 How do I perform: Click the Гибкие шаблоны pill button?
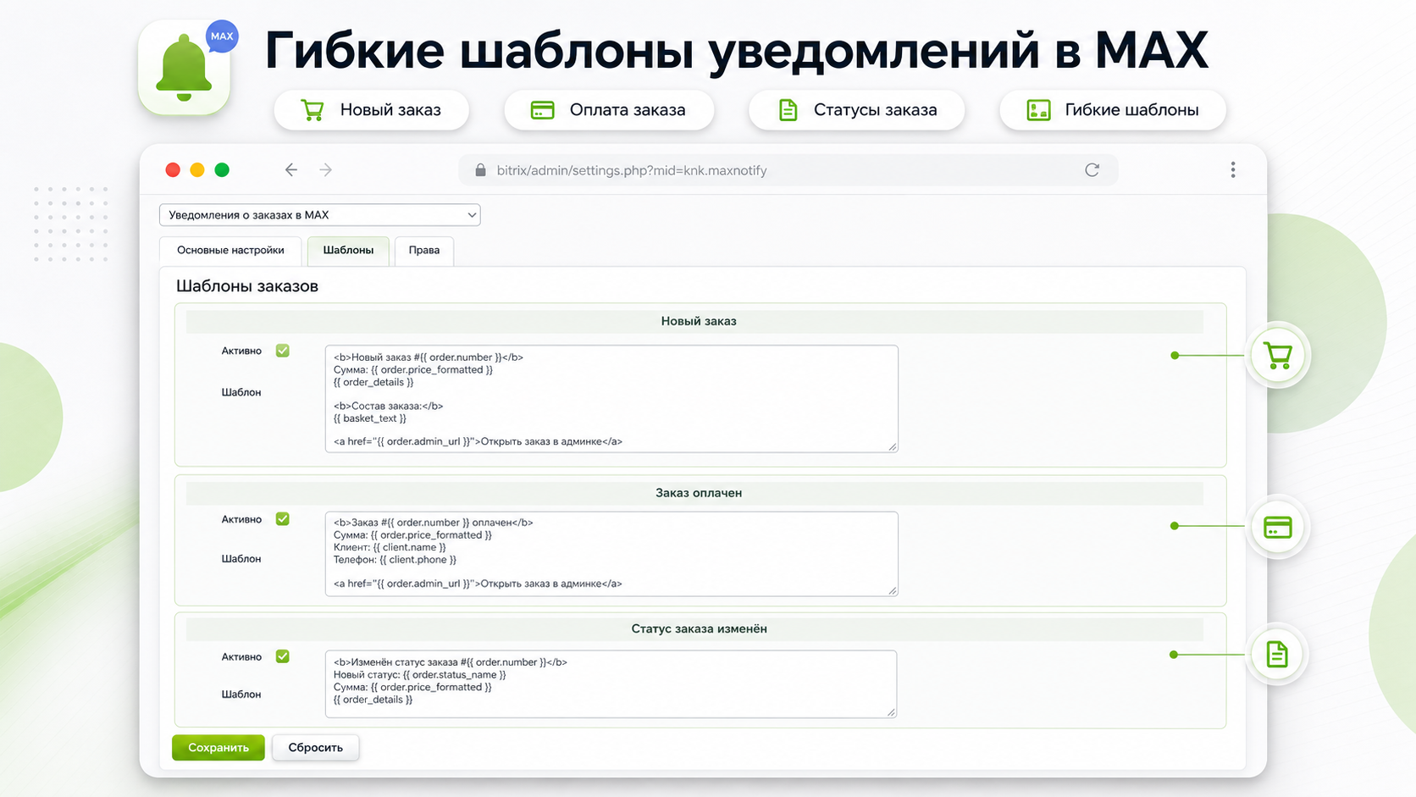(x=1113, y=110)
